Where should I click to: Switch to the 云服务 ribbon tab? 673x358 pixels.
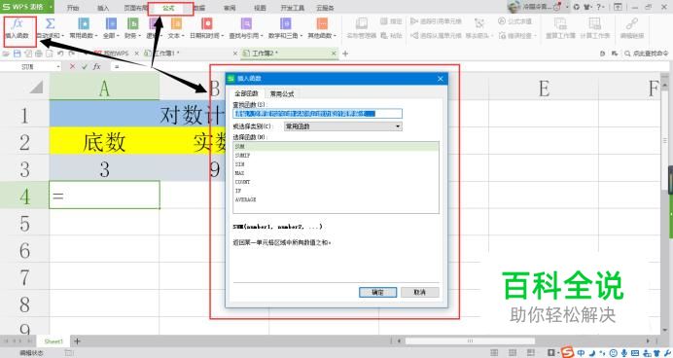[x=325, y=8]
